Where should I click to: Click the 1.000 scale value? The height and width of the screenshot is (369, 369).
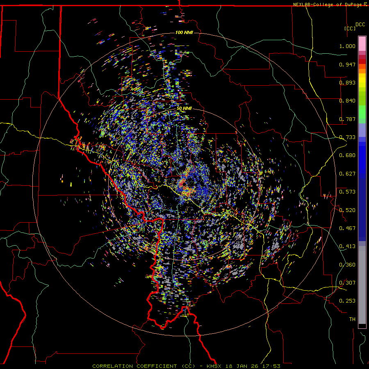[347, 46]
